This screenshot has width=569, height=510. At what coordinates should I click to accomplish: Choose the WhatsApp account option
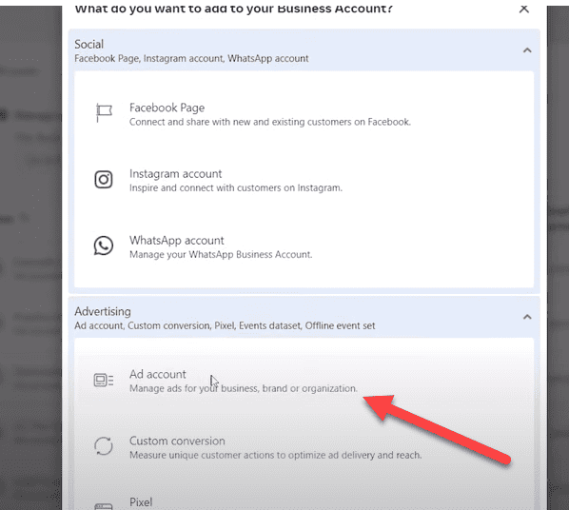[x=304, y=246]
